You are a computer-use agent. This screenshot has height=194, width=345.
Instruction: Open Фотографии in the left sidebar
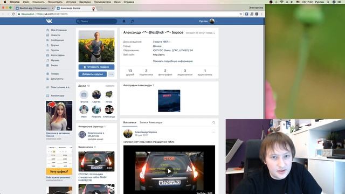pyautogui.click(x=58, y=56)
